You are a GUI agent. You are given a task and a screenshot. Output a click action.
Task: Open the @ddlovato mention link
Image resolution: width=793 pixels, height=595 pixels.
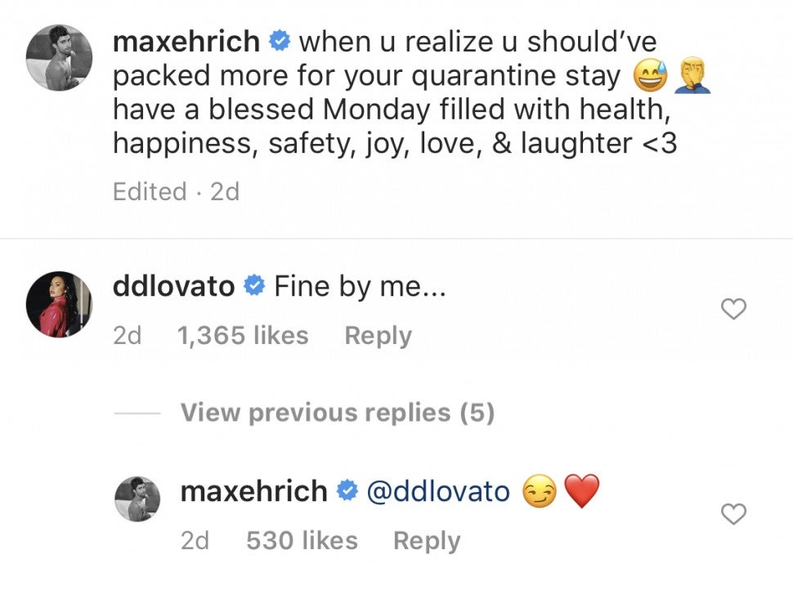point(440,491)
